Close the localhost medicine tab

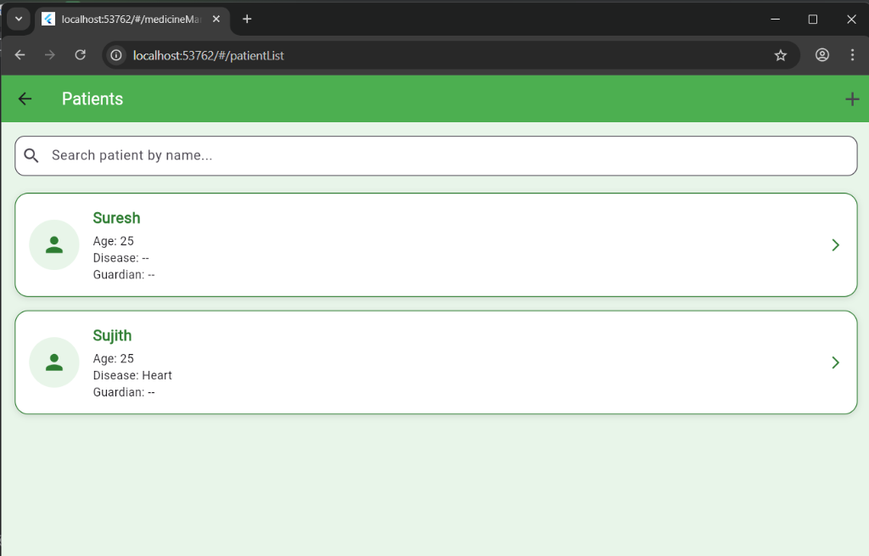[x=216, y=19]
